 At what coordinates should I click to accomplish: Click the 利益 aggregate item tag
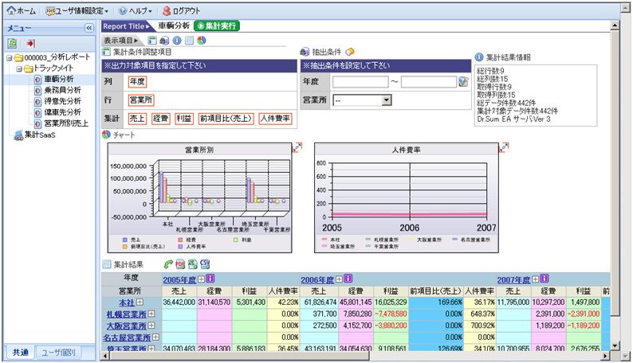(x=184, y=119)
